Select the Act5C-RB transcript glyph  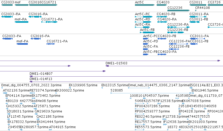coord(147,32)
